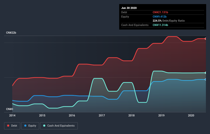The width and height of the screenshot is (210, 134).
Task: Click the 2015 x-axis label
Action: (42, 115)
